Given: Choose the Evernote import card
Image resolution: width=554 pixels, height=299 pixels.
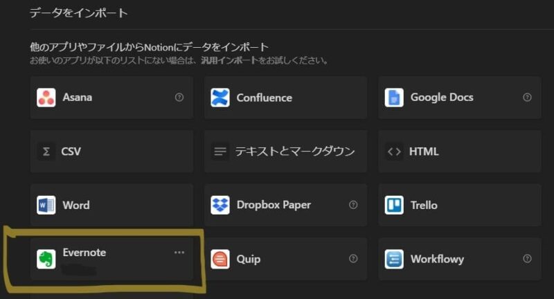Looking at the screenshot, I should [x=111, y=259].
